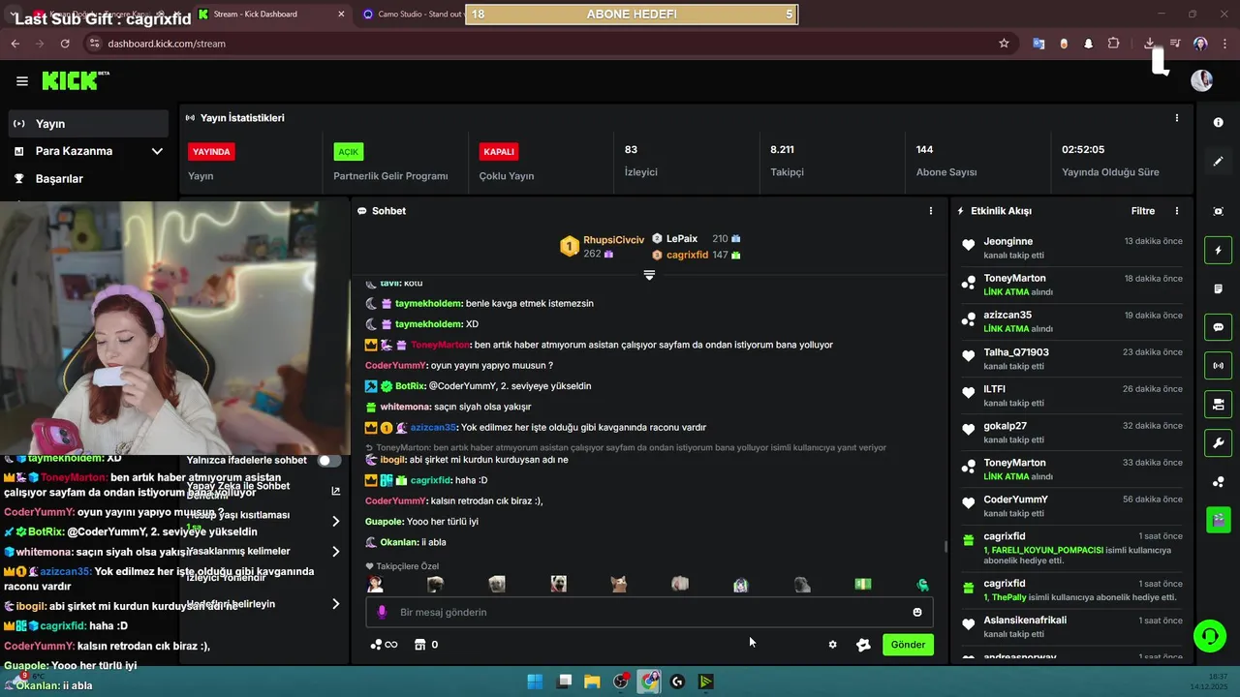This screenshot has height=697, width=1240.
Task: Close the Stream - Kick Dashboard tab
Action: click(341, 15)
